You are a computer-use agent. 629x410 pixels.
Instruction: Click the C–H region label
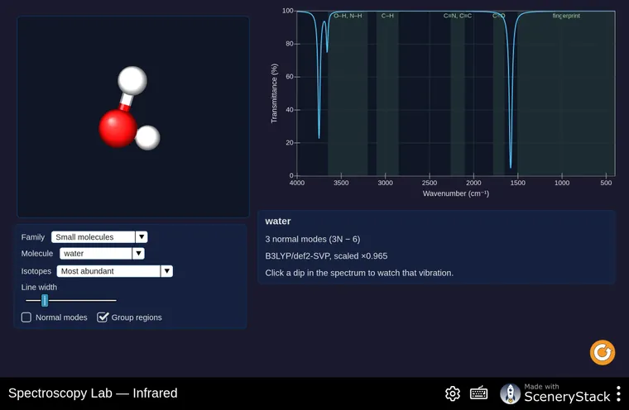[387, 16]
